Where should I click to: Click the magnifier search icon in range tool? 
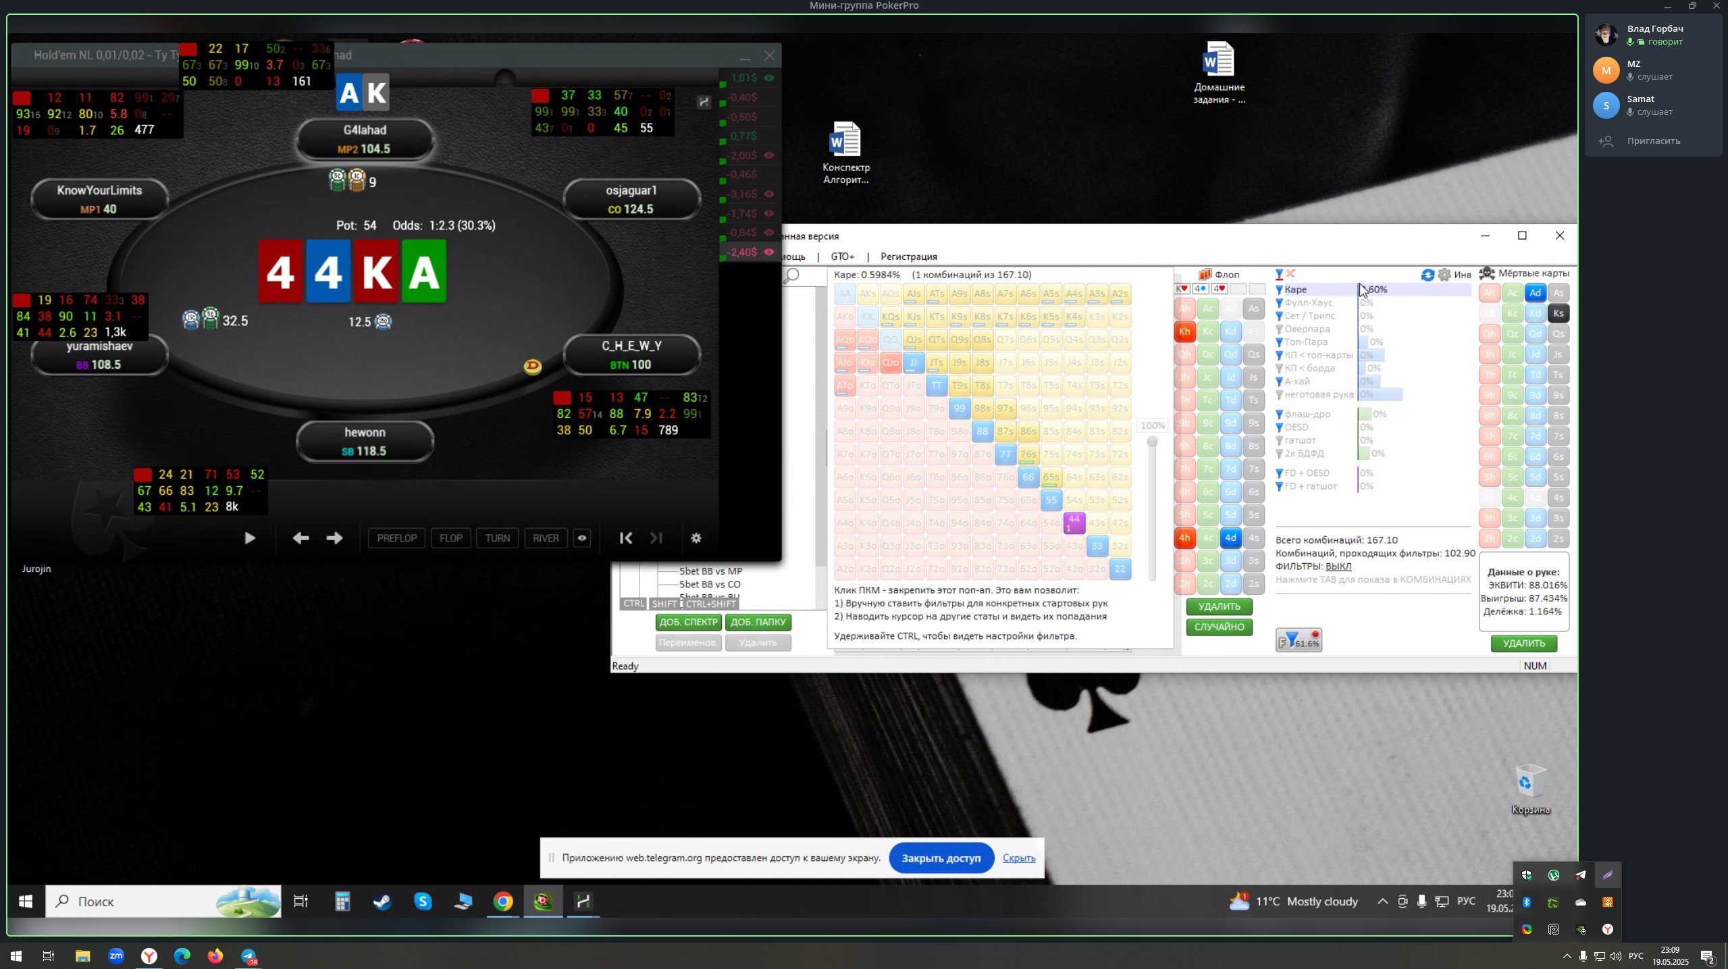point(792,275)
